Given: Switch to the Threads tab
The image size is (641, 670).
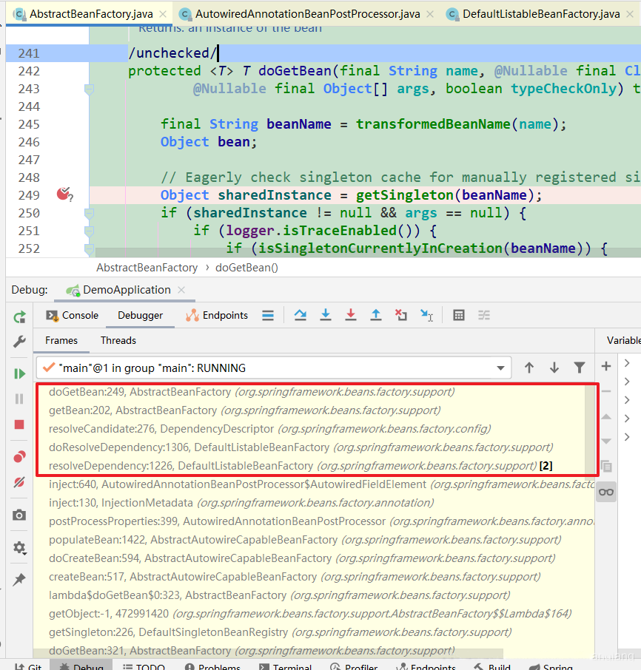Looking at the screenshot, I should 118,341.
